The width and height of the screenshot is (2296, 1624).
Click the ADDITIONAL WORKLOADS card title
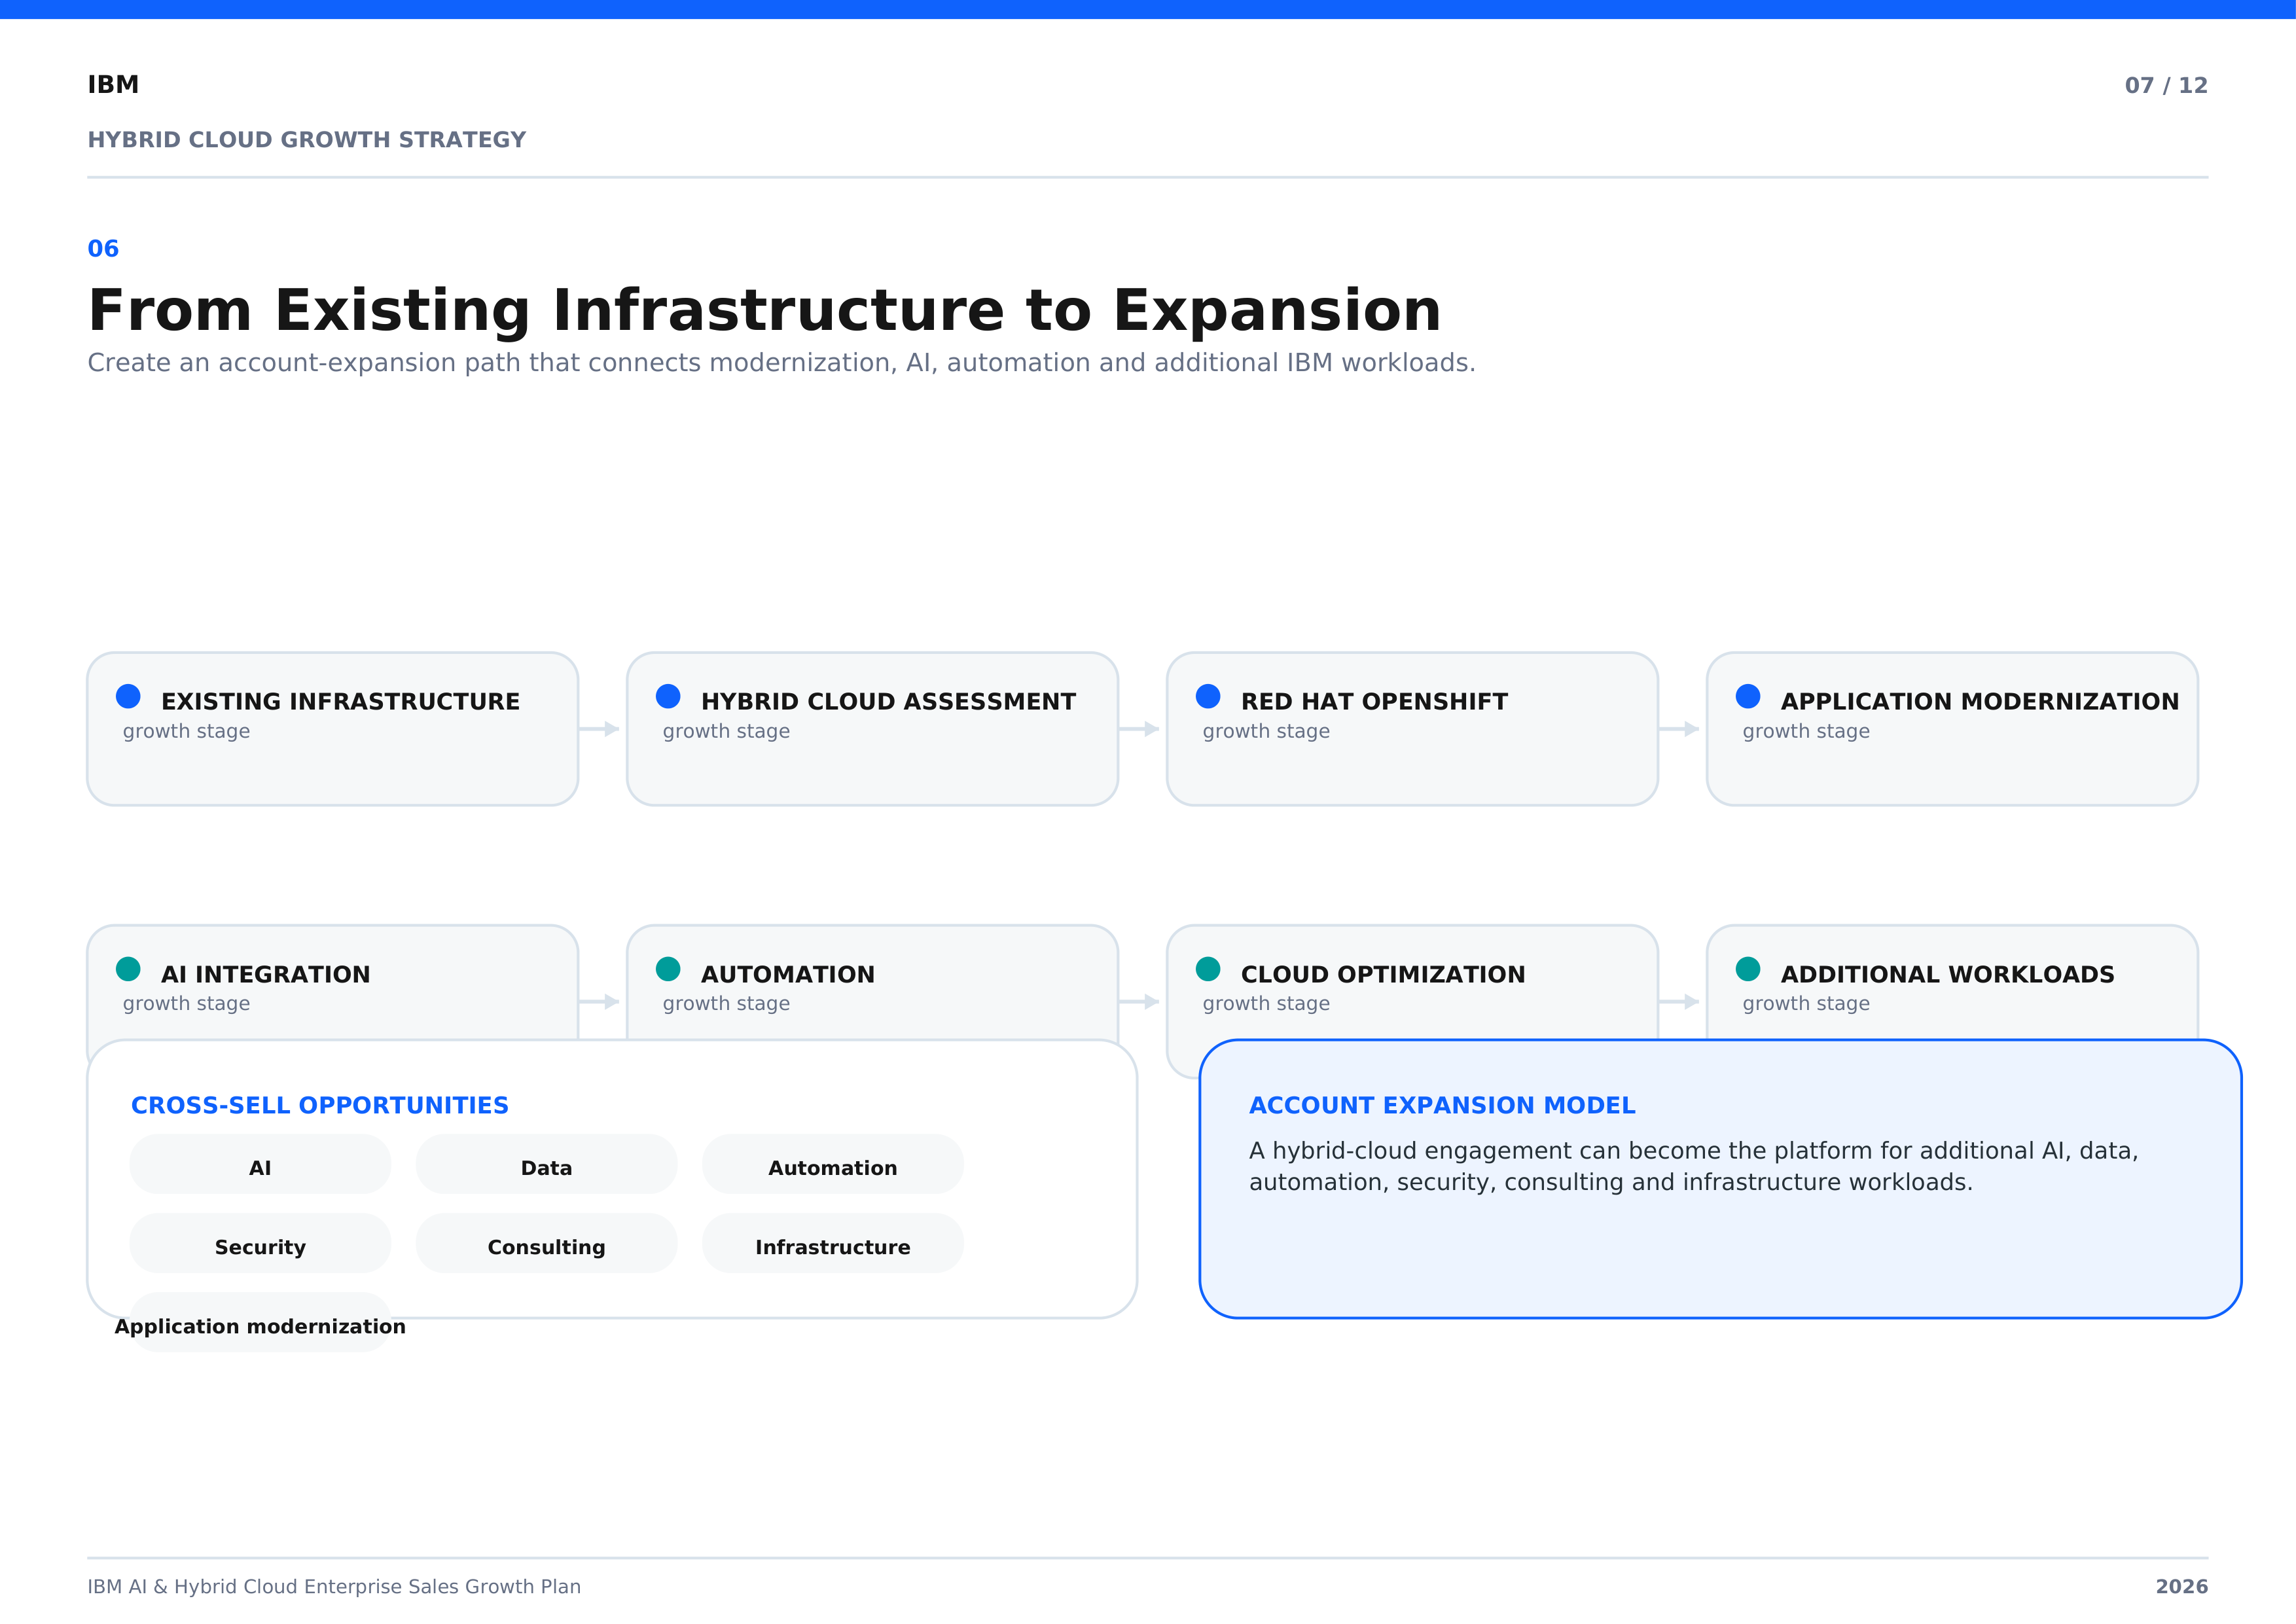pos(1948,974)
